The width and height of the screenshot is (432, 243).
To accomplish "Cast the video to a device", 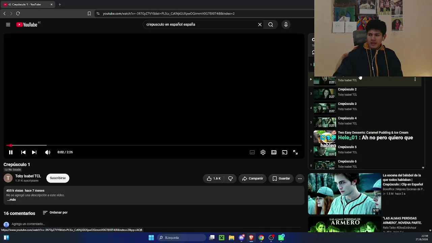I will pyautogui.click(x=285, y=152).
